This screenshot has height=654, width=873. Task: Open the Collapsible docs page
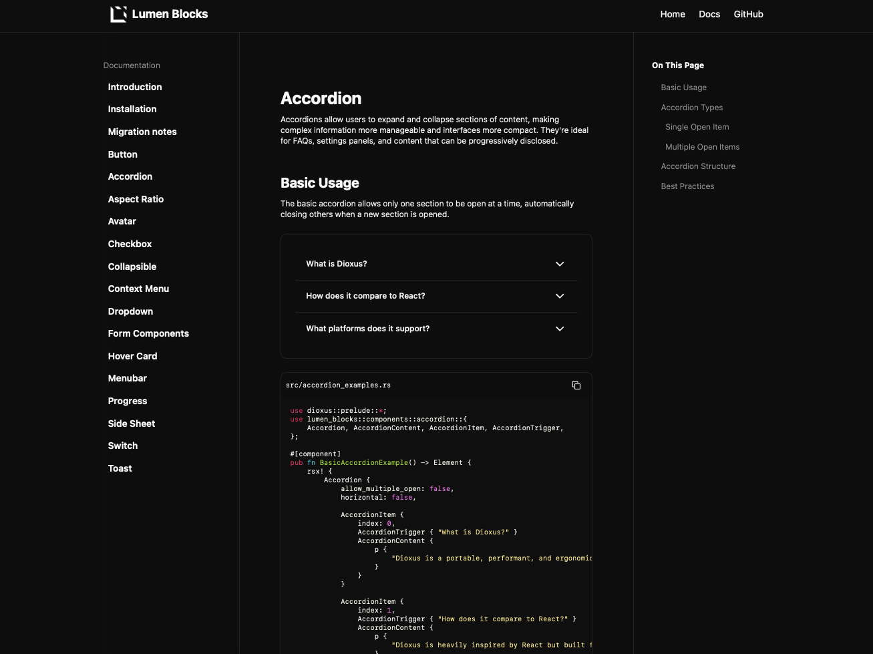(132, 267)
